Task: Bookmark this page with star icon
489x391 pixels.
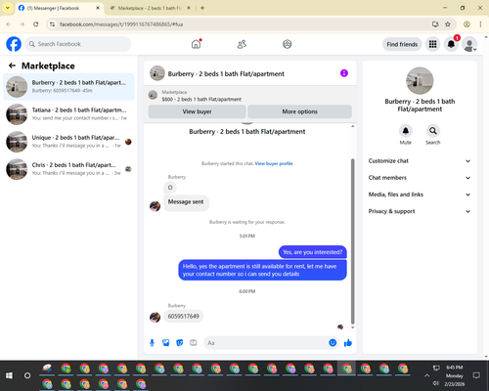Action: pyautogui.click(x=448, y=24)
